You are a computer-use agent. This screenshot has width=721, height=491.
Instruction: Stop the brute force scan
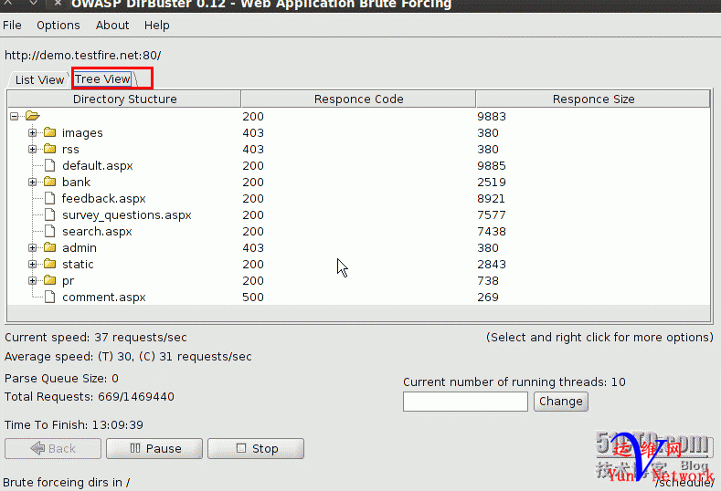click(x=256, y=448)
